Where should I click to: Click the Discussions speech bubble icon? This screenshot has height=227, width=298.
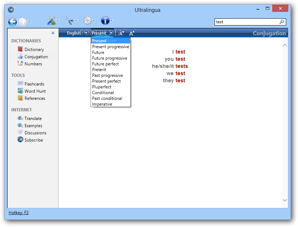coord(20,132)
